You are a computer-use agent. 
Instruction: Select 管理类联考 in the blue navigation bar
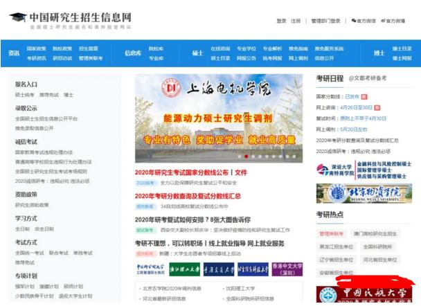[x=91, y=58]
